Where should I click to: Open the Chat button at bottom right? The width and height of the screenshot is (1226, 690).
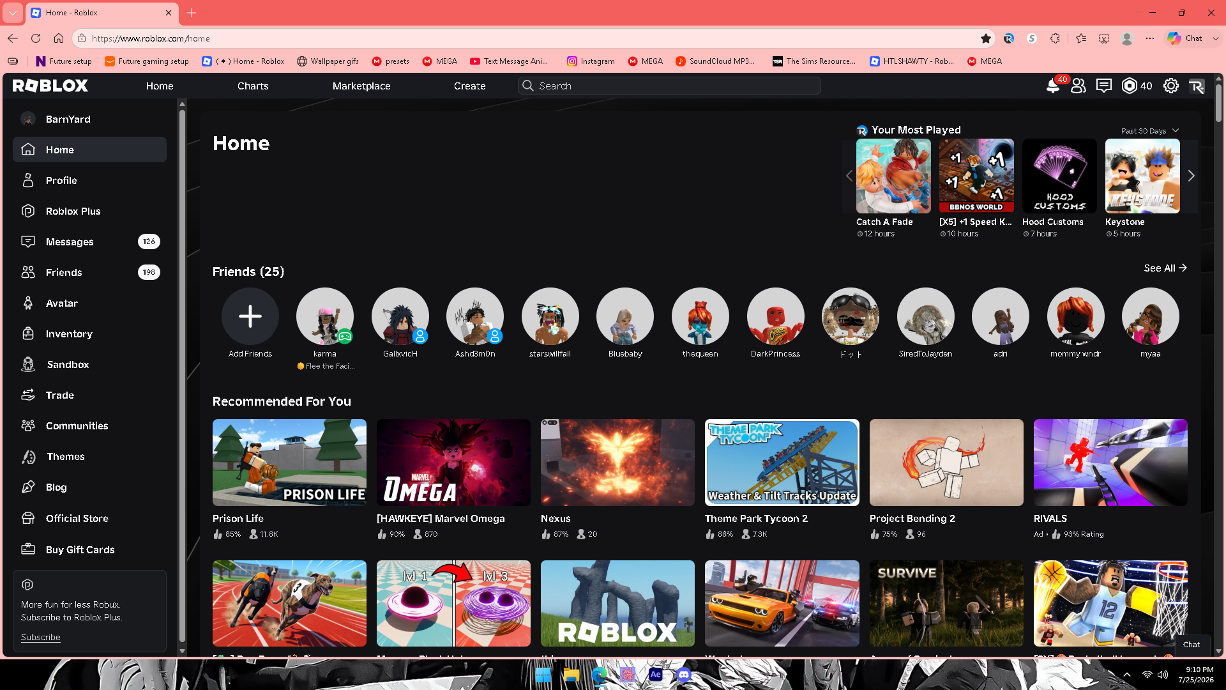tap(1192, 645)
